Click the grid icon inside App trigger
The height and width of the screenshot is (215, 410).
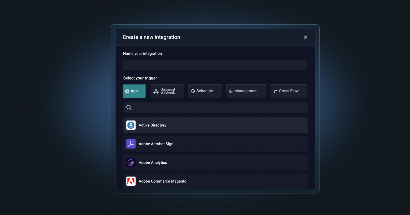[127, 91]
